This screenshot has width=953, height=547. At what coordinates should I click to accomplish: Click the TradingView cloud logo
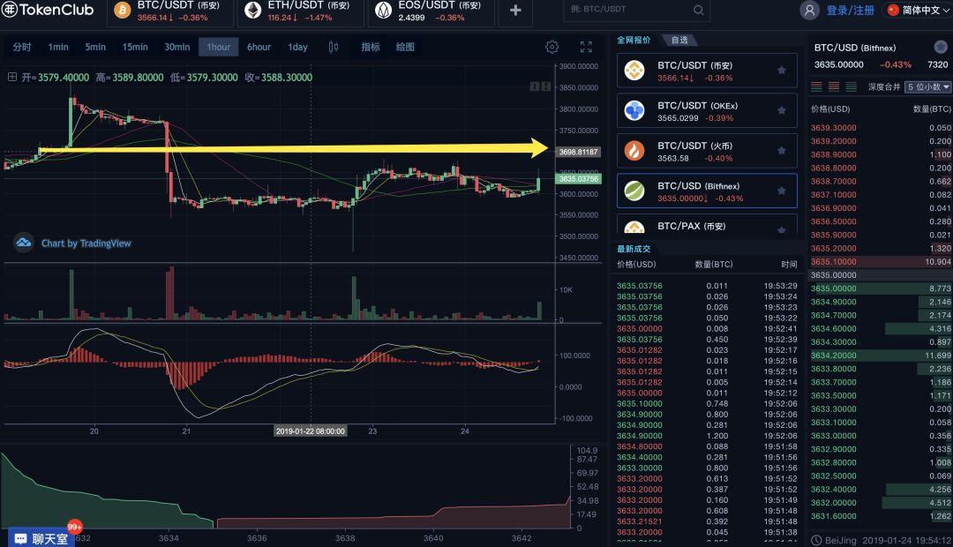[x=24, y=243]
